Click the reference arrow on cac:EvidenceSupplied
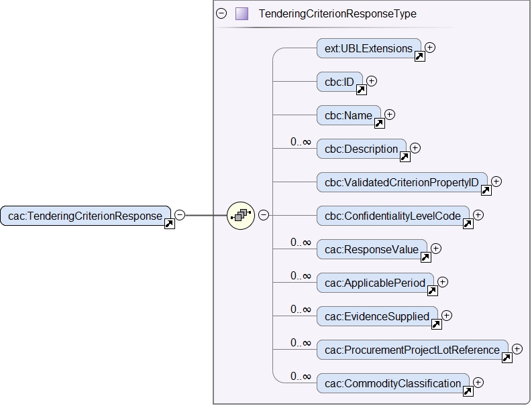Screen dimensions: 532x406 pyautogui.click(x=436, y=324)
